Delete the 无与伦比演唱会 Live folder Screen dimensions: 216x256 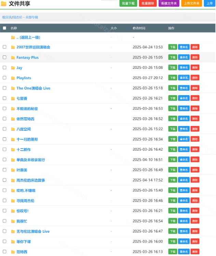[195, 231]
